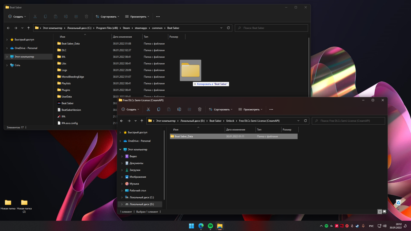
Task: Click the Cut icon in Free DLCs window
Action: [148, 109]
